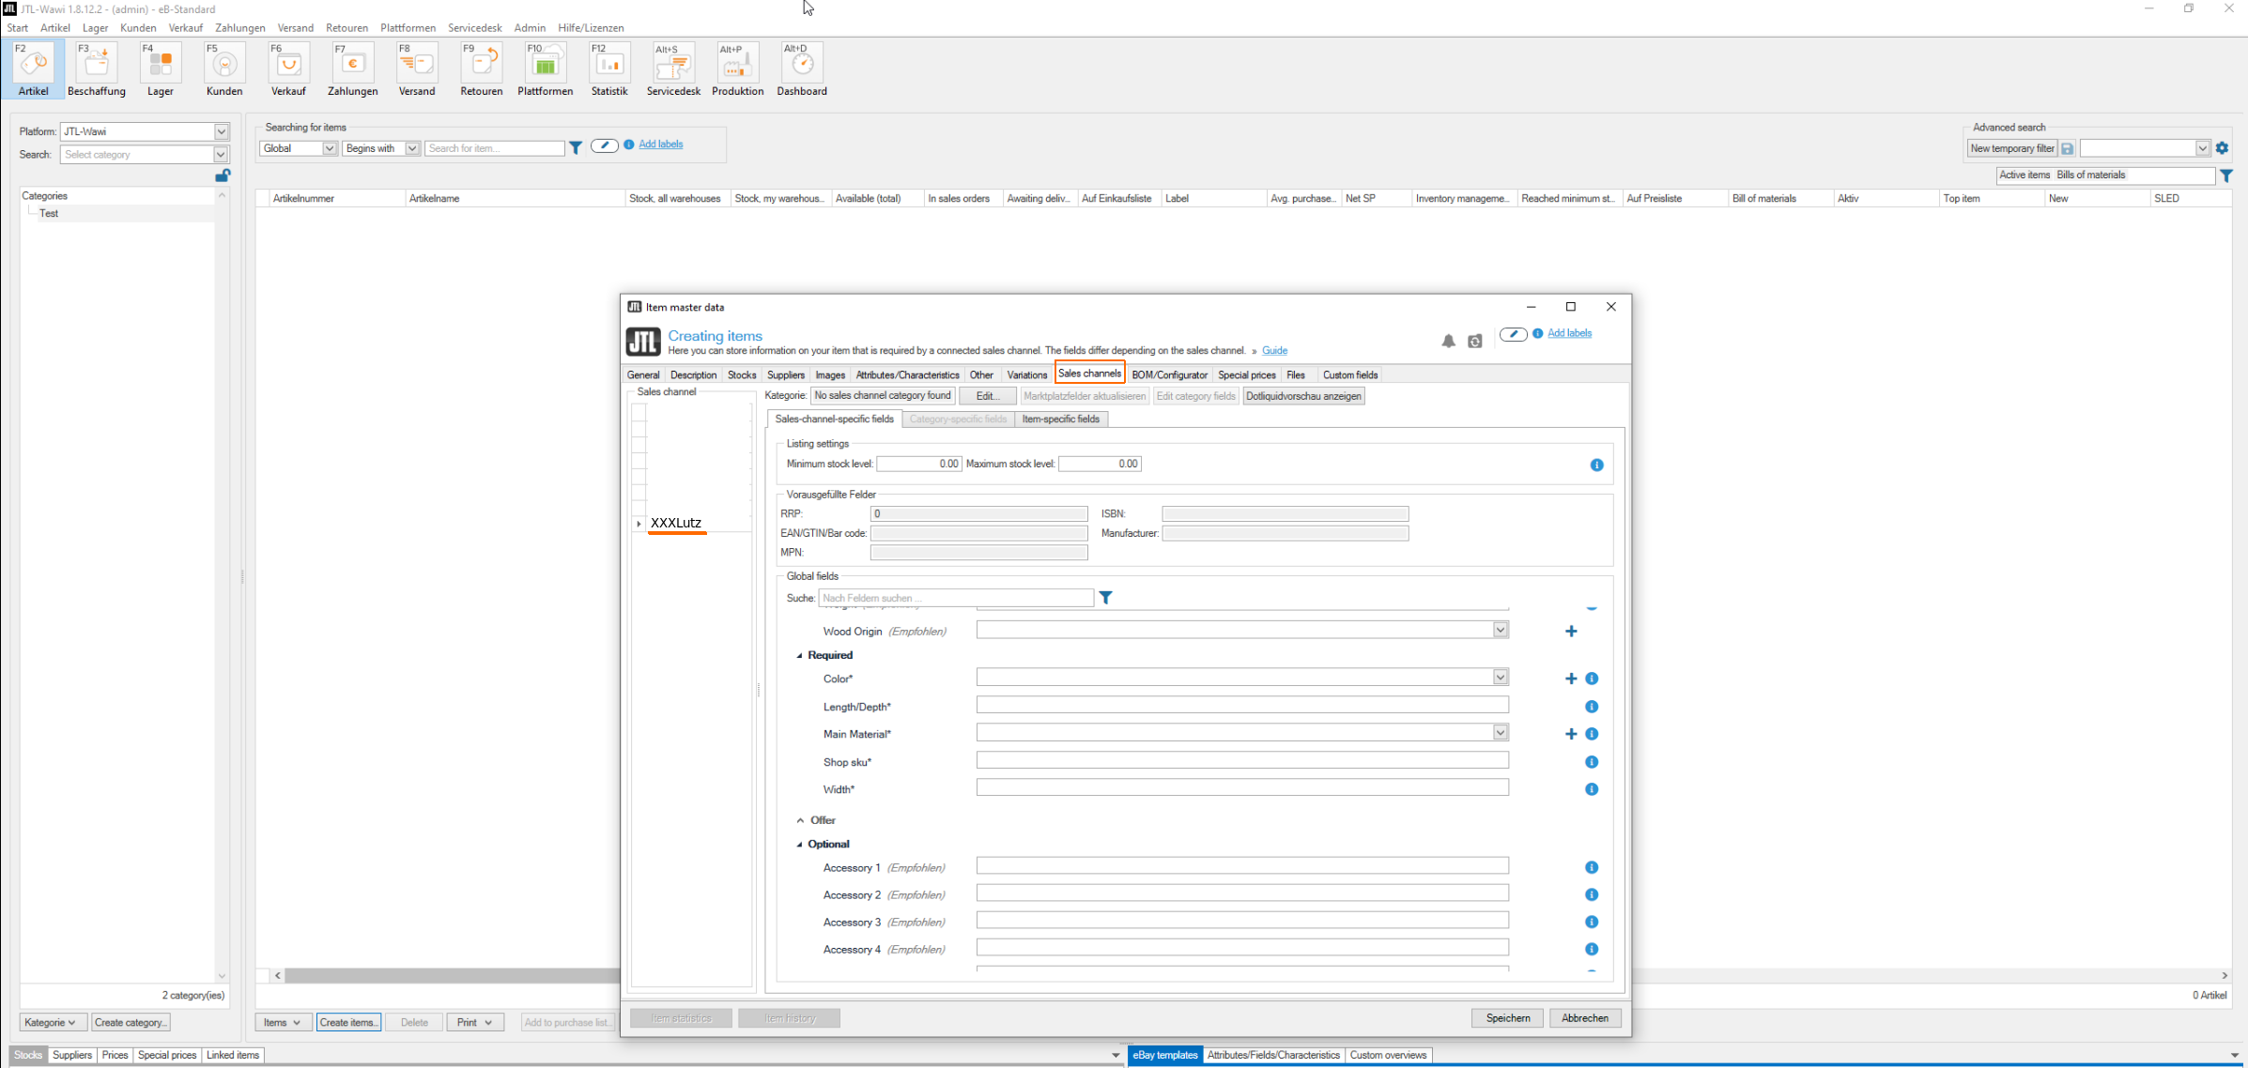Image resolution: width=2248 pixels, height=1068 pixels.
Task: Open the Main Material dropdown
Action: [x=1500, y=733]
